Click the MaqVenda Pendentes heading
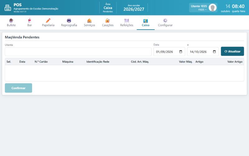 22,37
